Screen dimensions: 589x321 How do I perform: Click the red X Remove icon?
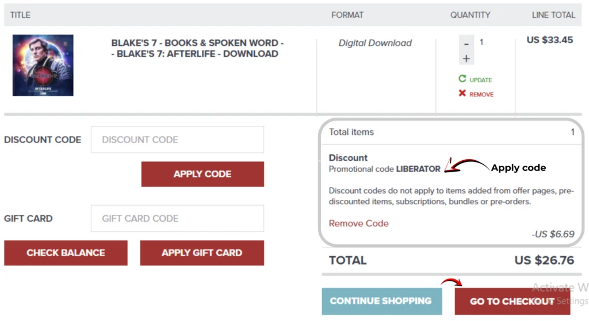[x=462, y=94]
